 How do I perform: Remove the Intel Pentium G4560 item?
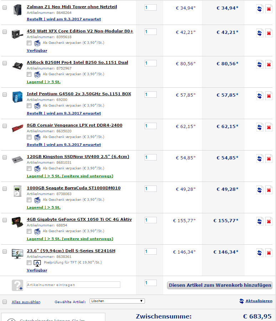point(269,96)
